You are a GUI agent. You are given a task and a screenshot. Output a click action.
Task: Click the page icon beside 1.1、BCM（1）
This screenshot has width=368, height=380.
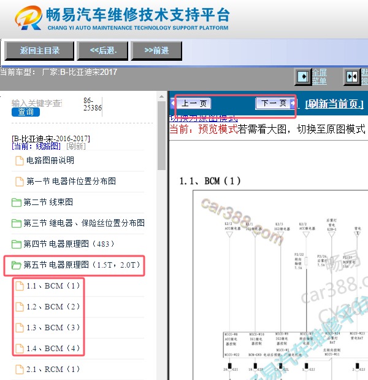click(x=20, y=286)
